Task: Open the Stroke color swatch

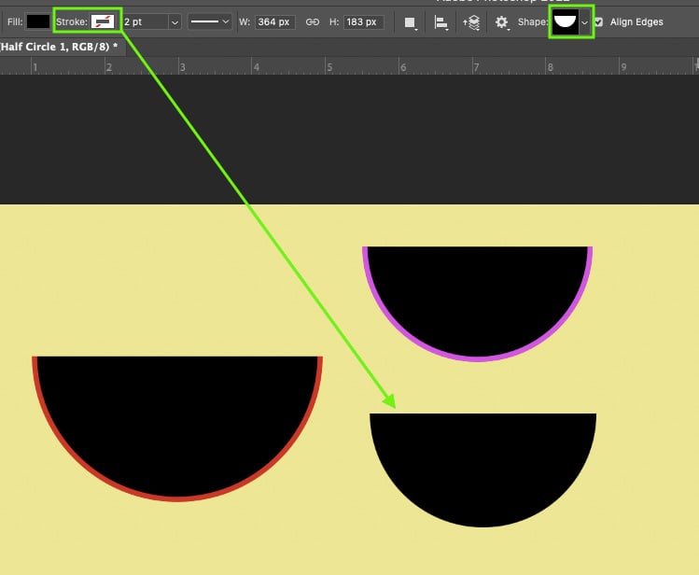Action: pyautogui.click(x=103, y=21)
